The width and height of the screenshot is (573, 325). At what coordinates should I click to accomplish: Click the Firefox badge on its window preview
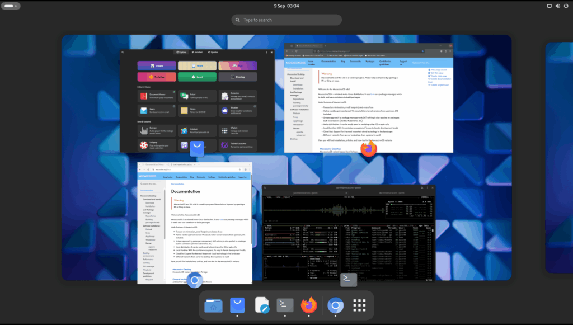coord(368,149)
